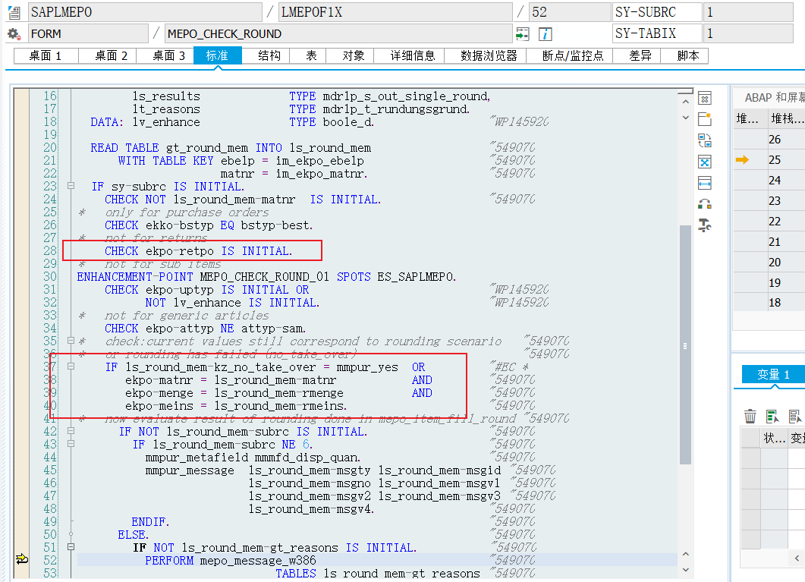Click the green and orange squares exchange icon
The height and width of the screenshot is (582, 805).
pyautogui.click(x=705, y=204)
